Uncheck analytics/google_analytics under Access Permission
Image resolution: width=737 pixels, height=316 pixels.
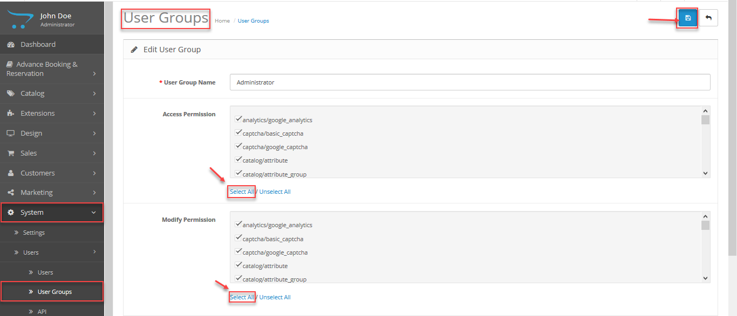pyautogui.click(x=238, y=120)
